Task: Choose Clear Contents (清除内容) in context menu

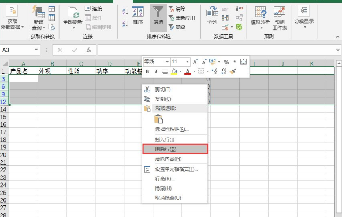Action: pyautogui.click(x=175, y=159)
